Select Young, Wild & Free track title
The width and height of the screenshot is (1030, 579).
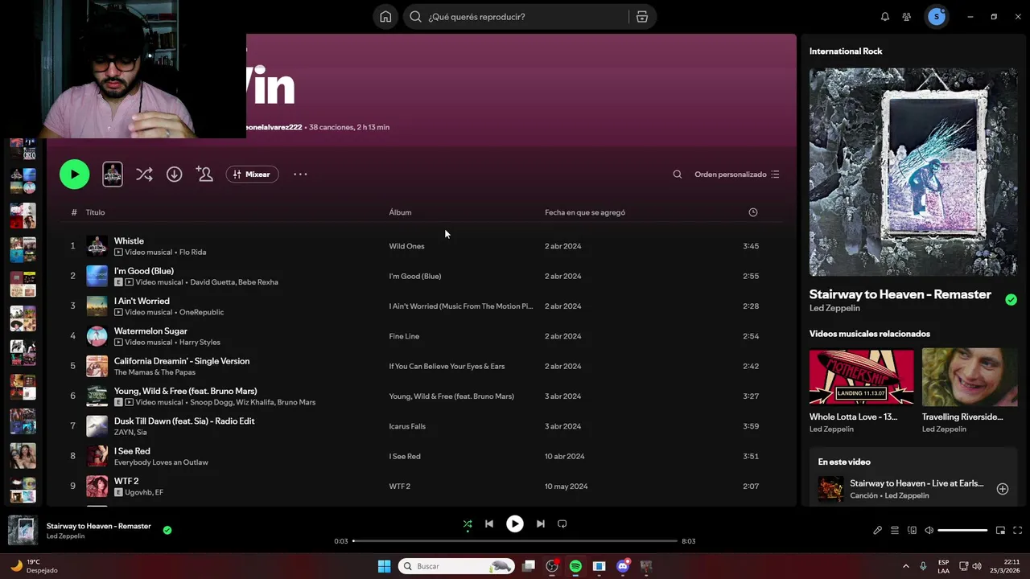click(185, 392)
